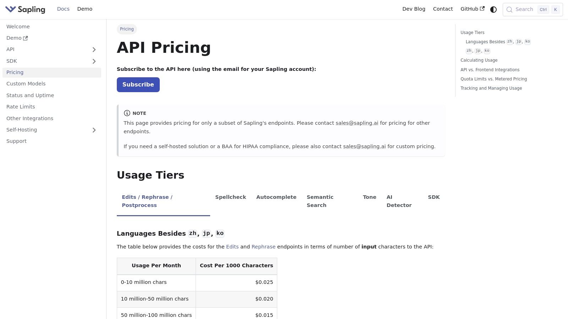Open GitHub via the external link icon
The height and width of the screenshot is (319, 568).
pyautogui.click(x=482, y=8)
